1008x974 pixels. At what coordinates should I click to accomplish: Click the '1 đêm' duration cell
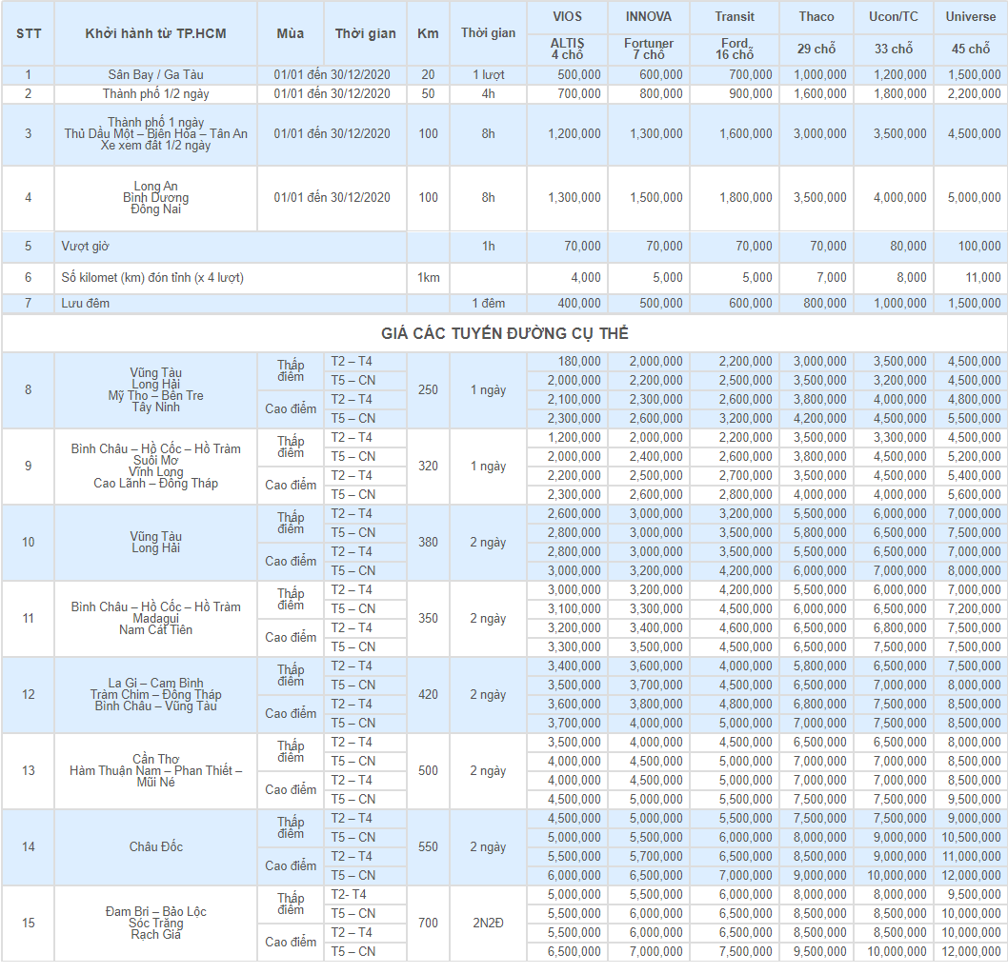(488, 304)
